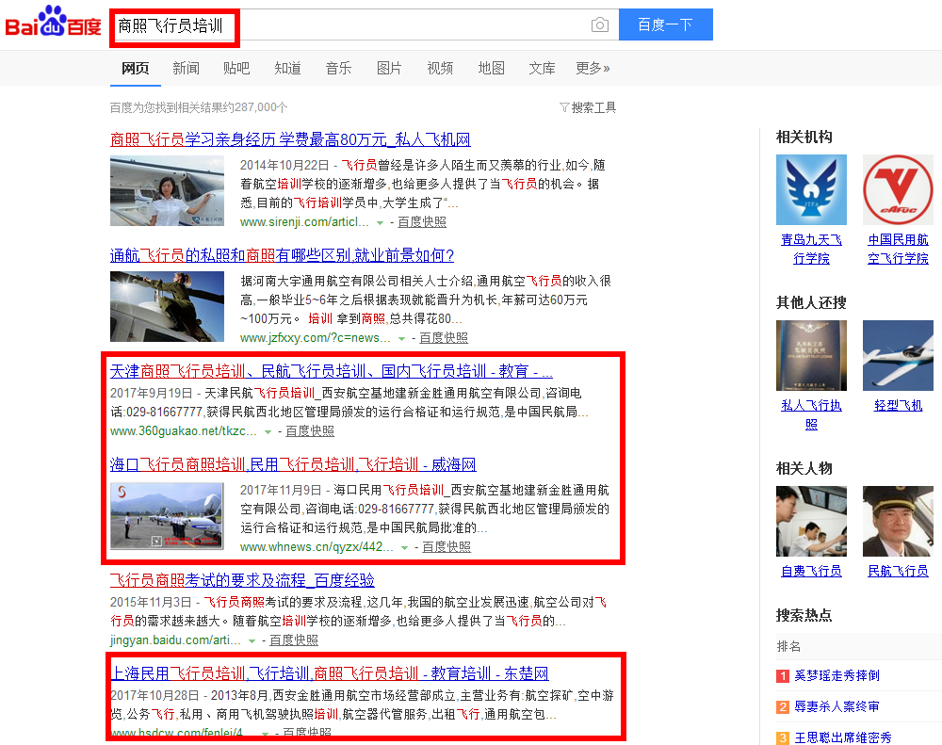Image resolution: width=942 pixels, height=745 pixels.
Task: Open result 飞行员商照考试的要求及流程_百度经验
Action: click(x=242, y=580)
